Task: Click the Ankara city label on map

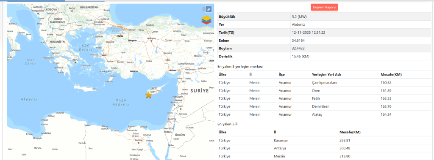Action: pos(152,38)
